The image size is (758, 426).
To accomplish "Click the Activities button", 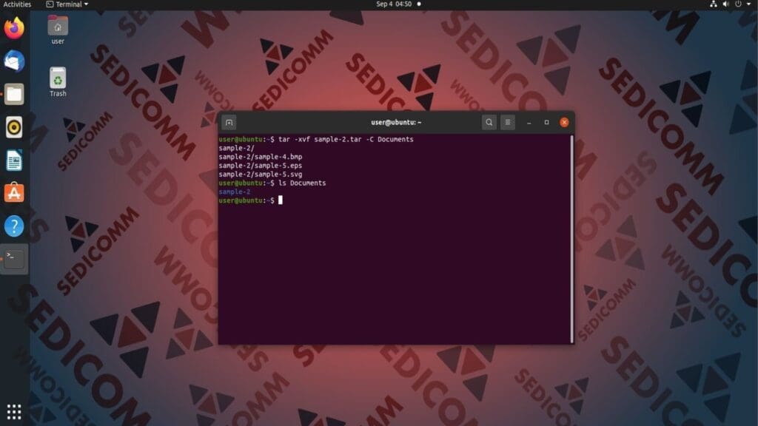I will (x=17, y=4).
